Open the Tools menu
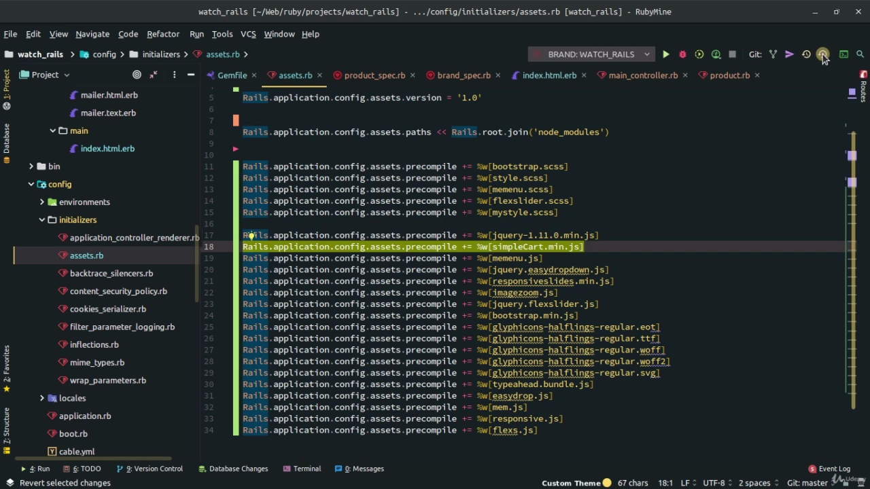The image size is (870, 489). click(222, 34)
